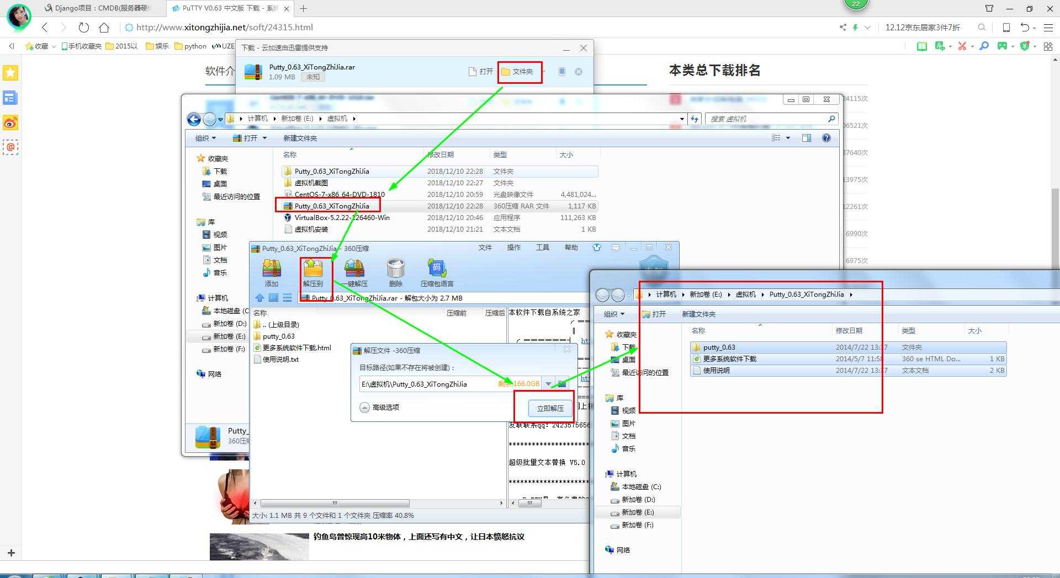Click the user profile avatar
Screen dimensions: 1060x578
19,17
